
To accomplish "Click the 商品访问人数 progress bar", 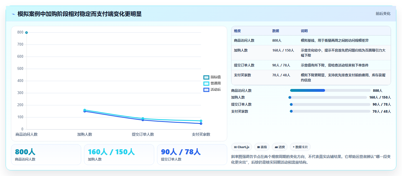I will tap(330, 90).
